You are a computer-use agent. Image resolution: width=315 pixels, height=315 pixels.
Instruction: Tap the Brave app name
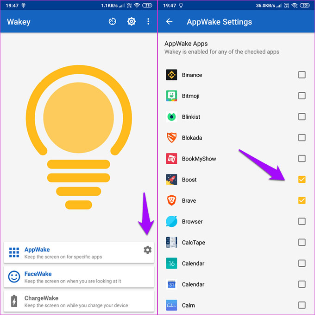189,200
